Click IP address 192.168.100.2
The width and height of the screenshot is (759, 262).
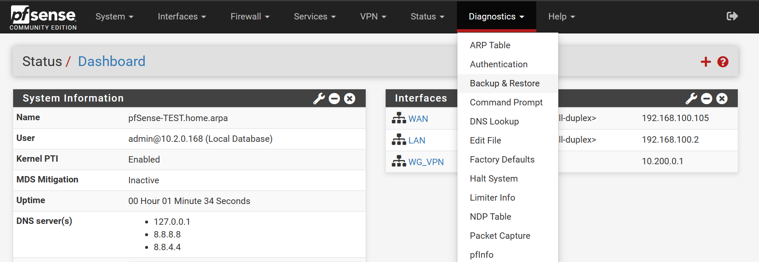coord(670,140)
